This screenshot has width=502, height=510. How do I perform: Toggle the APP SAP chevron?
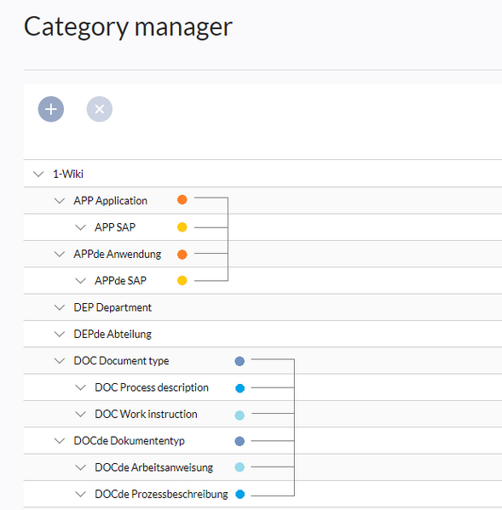(x=80, y=227)
